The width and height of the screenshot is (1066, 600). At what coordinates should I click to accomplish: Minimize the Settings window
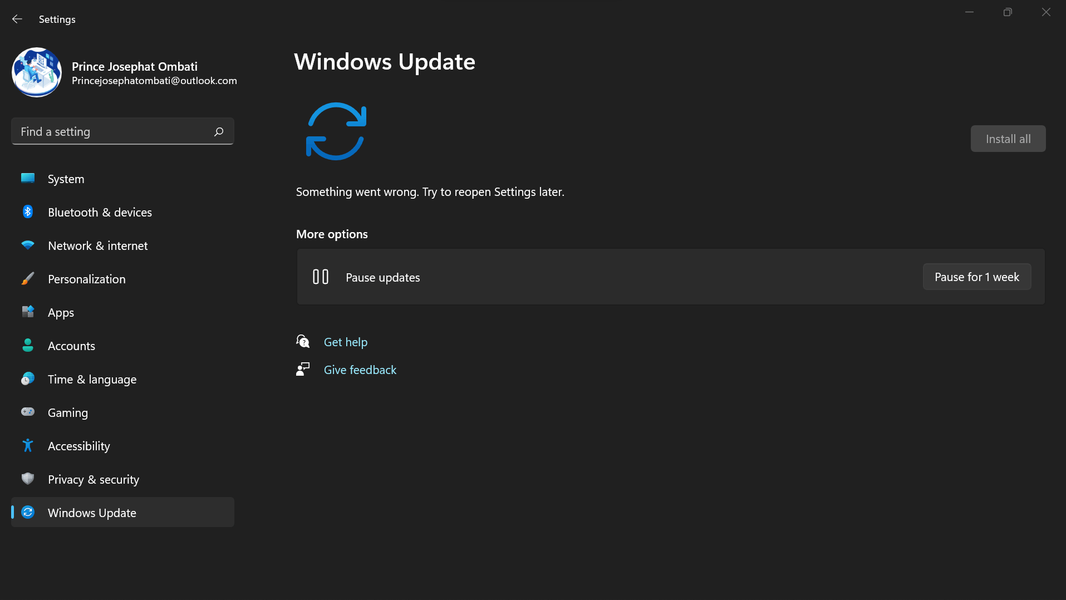pos(969,12)
